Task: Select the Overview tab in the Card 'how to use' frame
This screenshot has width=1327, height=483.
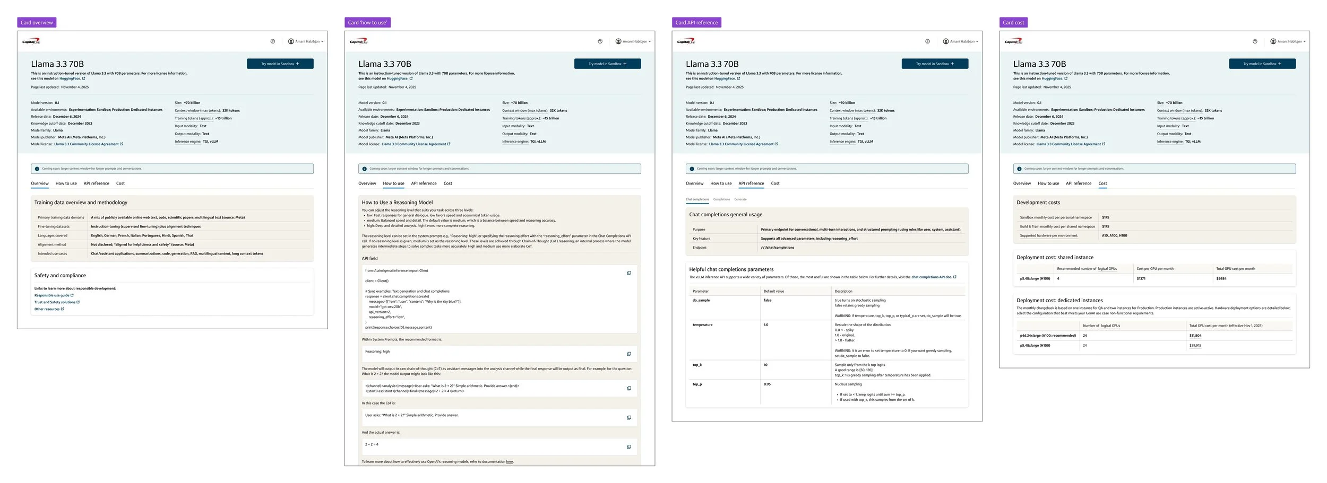Action: [x=367, y=183]
